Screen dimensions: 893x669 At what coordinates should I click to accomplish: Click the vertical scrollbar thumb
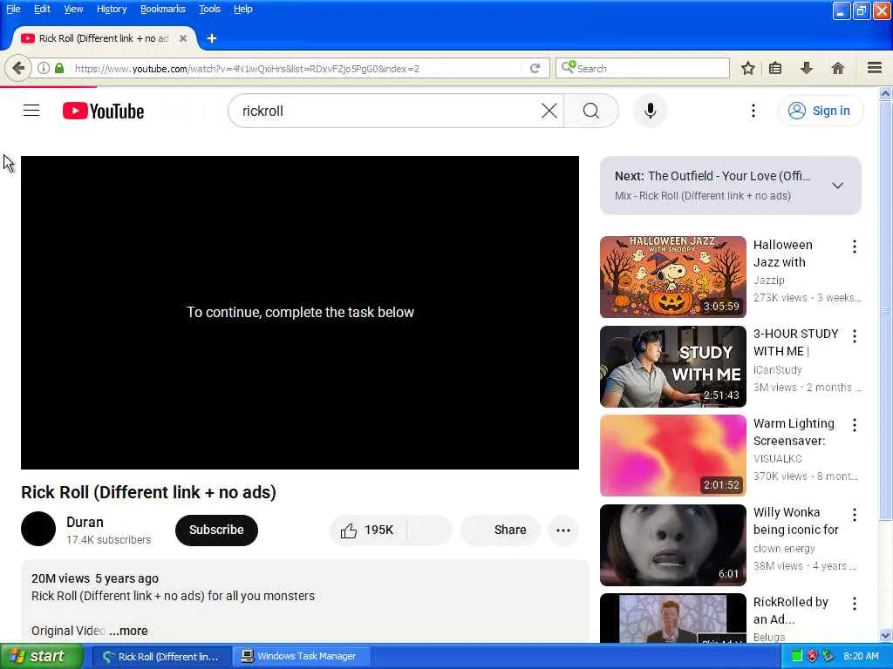(x=886, y=310)
